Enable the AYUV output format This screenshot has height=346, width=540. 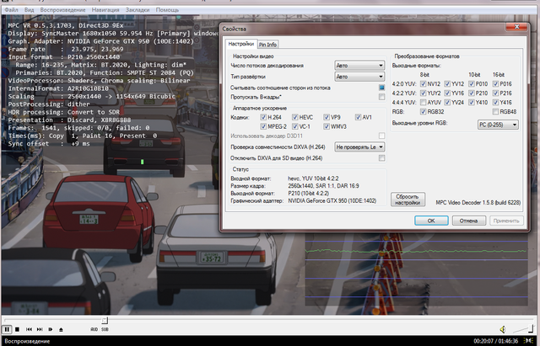424,103
